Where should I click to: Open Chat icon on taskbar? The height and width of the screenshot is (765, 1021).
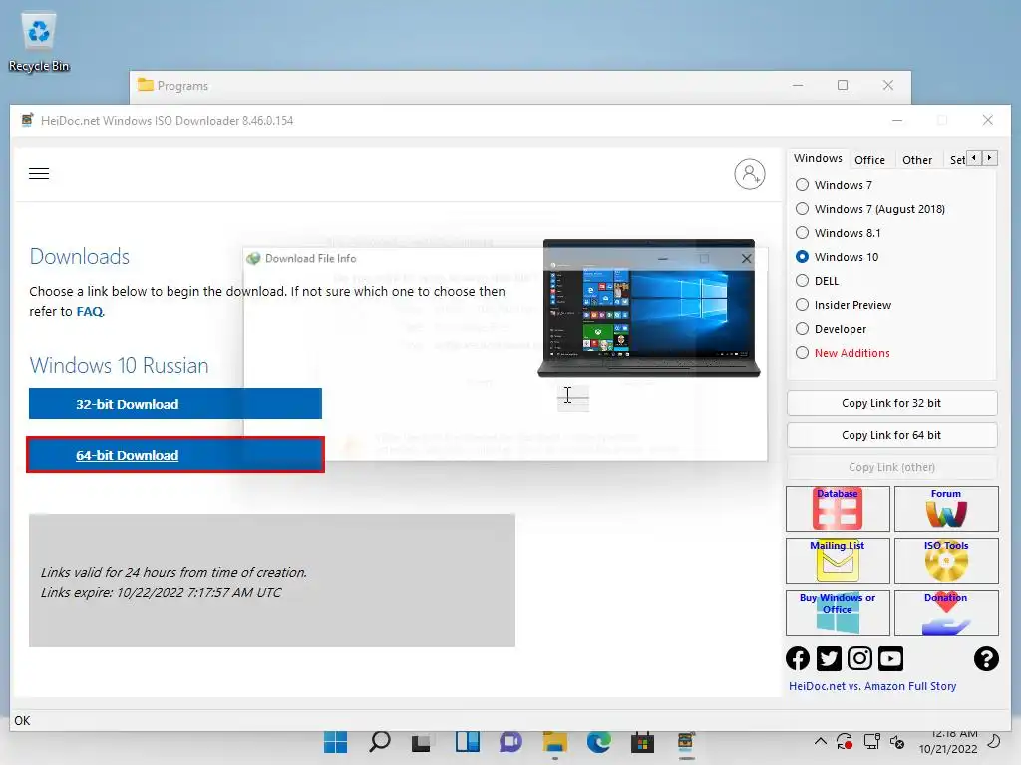click(x=510, y=742)
